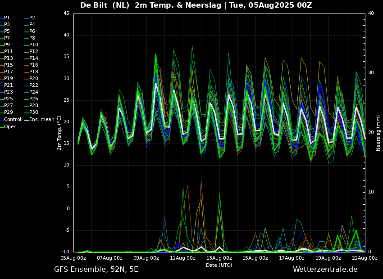Click the Wetterzentrale.de footer text
This screenshot has width=383, height=279.
[x=325, y=270]
